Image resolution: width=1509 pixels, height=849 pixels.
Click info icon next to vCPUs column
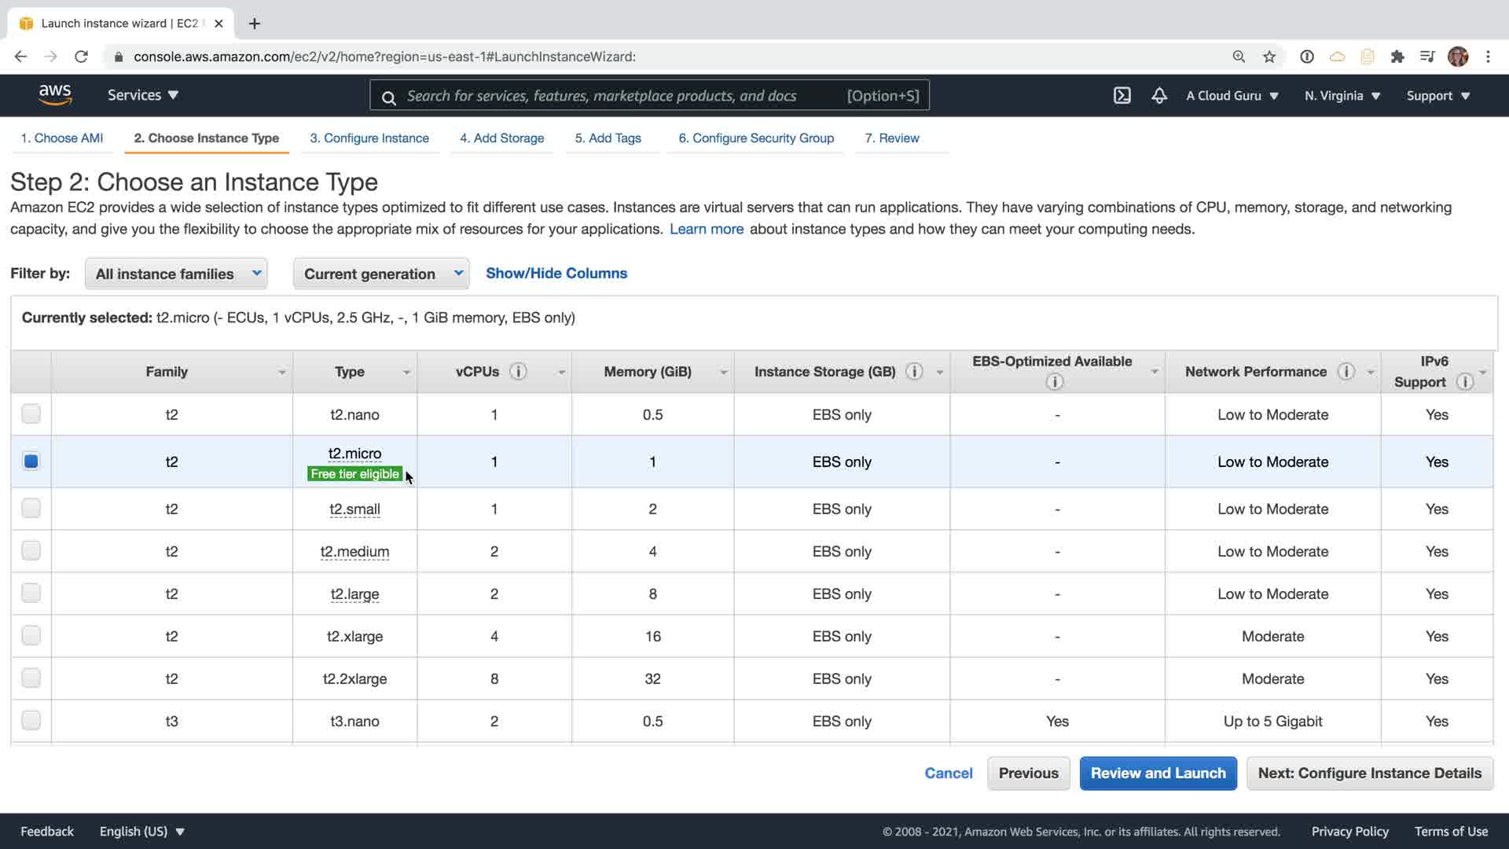pos(518,371)
